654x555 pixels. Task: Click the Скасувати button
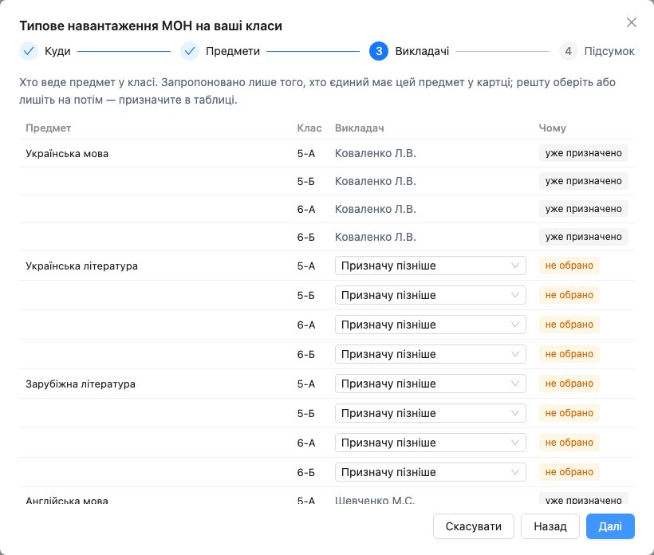point(474,526)
